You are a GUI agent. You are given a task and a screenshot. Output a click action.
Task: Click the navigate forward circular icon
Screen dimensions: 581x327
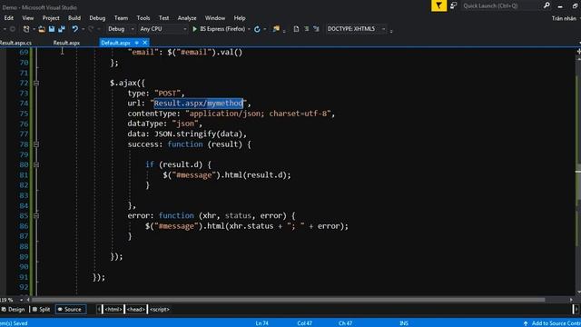pos(13,29)
